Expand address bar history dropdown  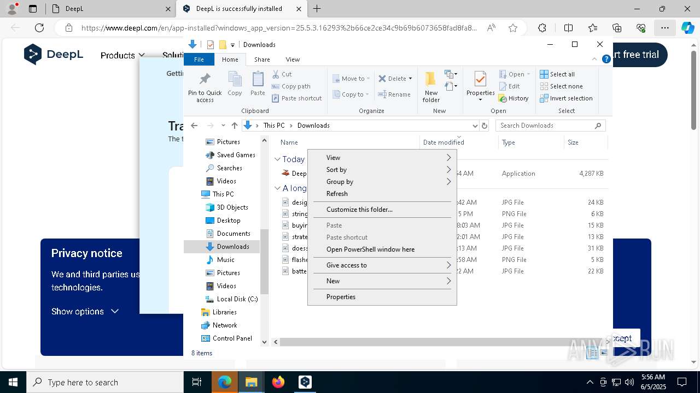474,126
